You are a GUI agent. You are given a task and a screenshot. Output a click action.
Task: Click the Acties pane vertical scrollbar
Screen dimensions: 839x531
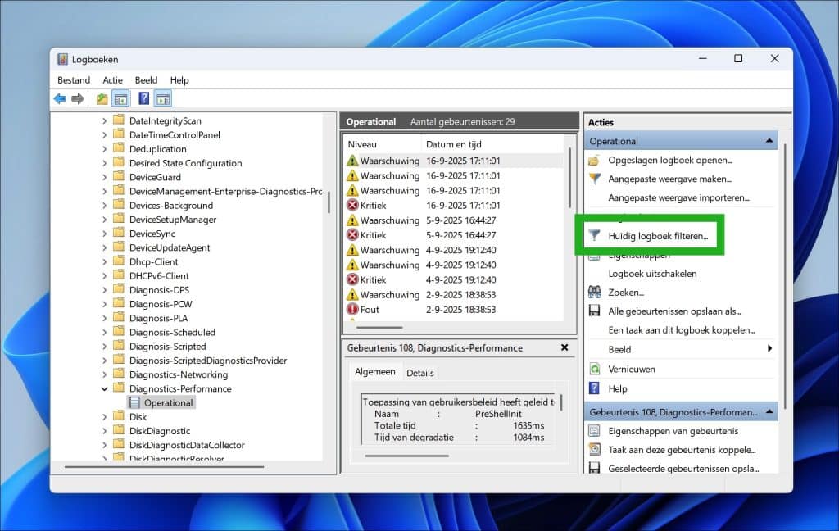point(785,275)
